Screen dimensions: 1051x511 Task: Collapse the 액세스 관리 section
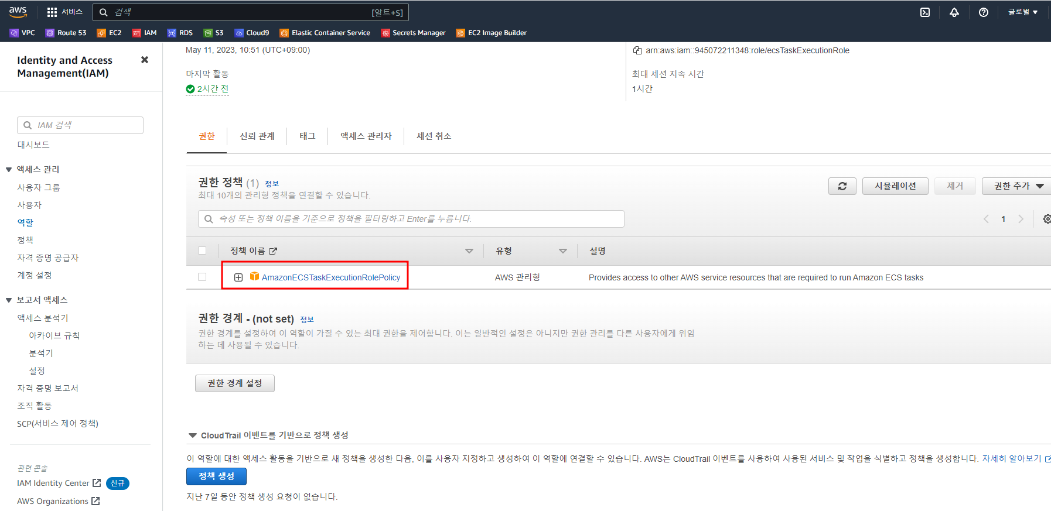[9, 170]
